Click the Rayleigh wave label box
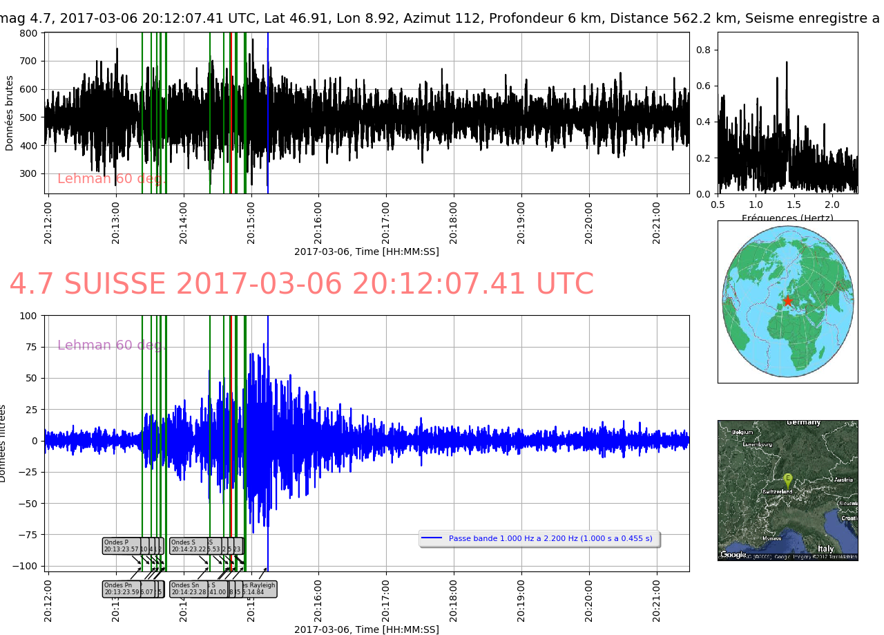The width and height of the screenshot is (884, 635). [x=260, y=589]
